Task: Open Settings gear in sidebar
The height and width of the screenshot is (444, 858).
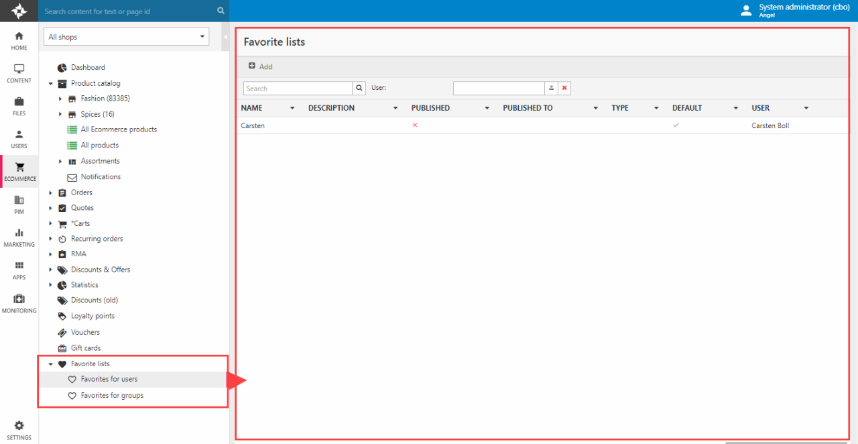Action: [x=19, y=429]
